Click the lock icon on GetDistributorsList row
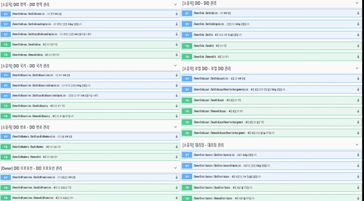The image size is (364, 201). (358, 154)
